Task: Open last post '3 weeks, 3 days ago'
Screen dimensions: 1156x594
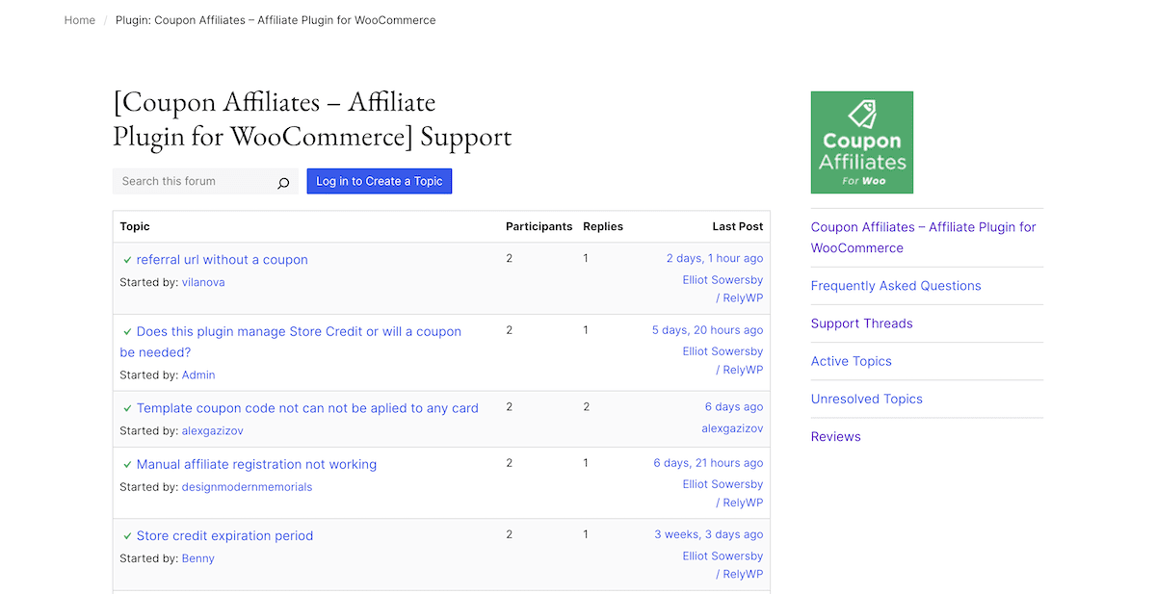Action: tap(709, 534)
